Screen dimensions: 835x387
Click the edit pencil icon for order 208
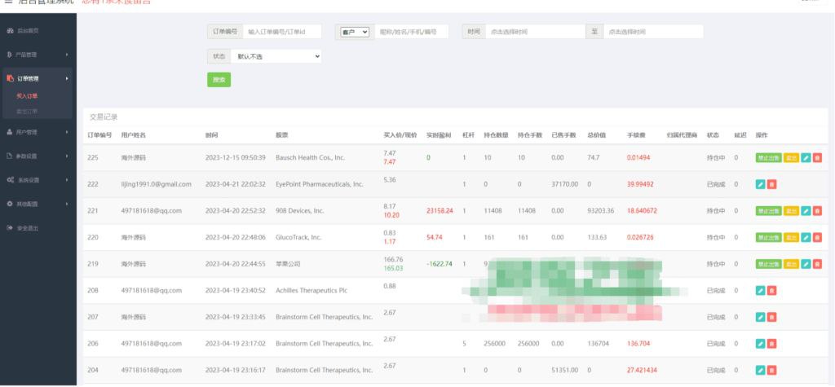point(761,290)
